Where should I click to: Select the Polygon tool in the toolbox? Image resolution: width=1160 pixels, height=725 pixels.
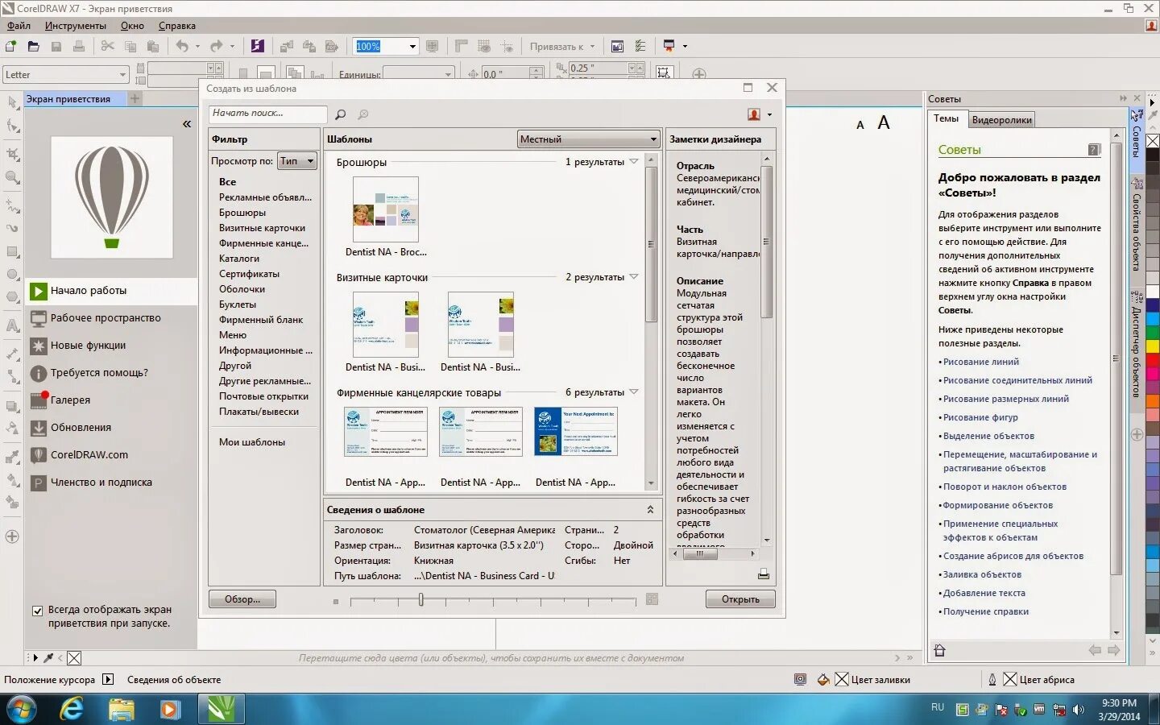(x=12, y=297)
